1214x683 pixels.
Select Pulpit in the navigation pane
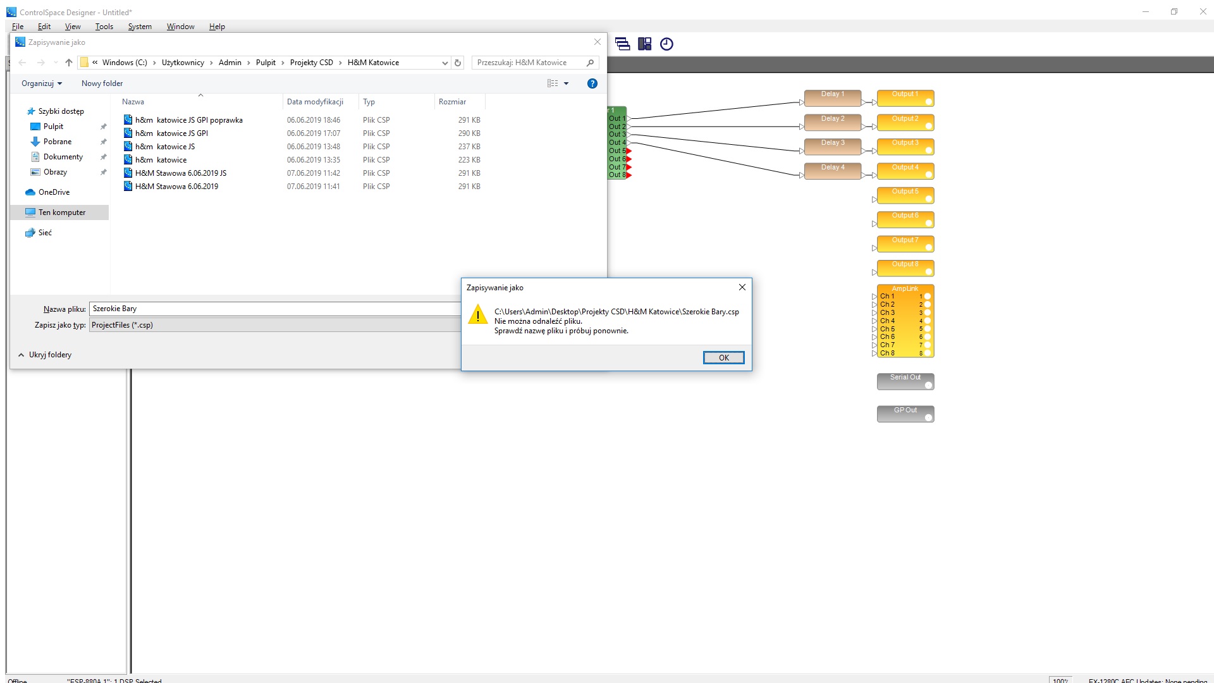(53, 126)
